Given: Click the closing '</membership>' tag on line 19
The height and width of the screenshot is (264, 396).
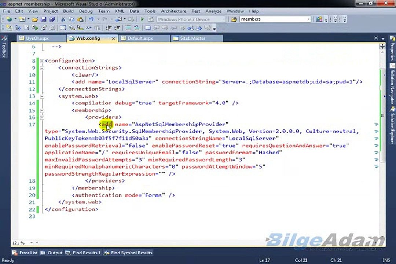Looking at the screenshot, I should [x=93, y=188].
